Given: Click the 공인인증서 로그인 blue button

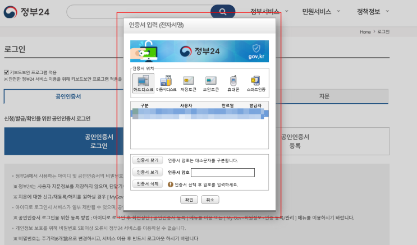Looking at the screenshot, I should pos(99,141).
